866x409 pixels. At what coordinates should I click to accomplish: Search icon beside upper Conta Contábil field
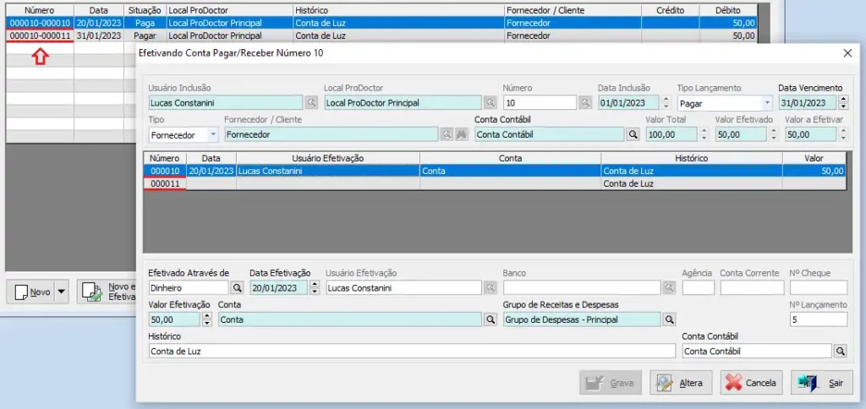pos(633,134)
